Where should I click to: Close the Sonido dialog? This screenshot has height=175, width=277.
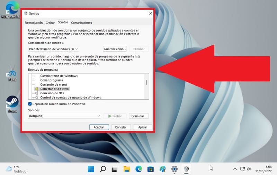[x=151, y=14]
